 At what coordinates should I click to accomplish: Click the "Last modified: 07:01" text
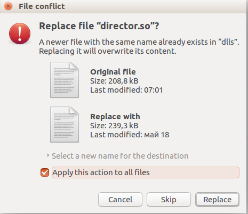(x=126, y=90)
